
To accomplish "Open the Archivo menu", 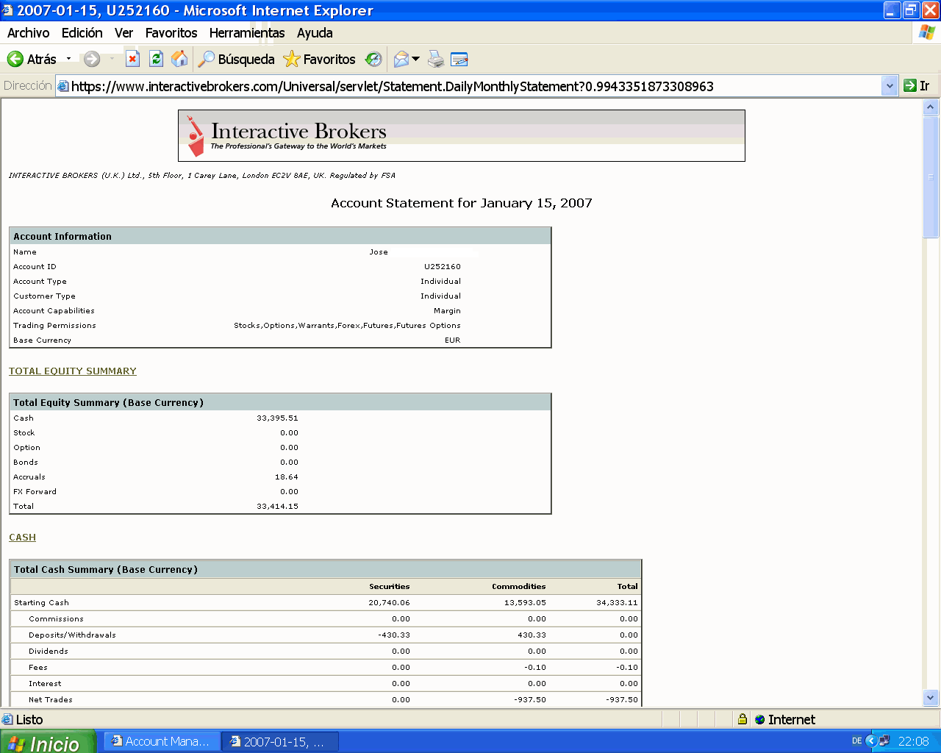I will [28, 33].
